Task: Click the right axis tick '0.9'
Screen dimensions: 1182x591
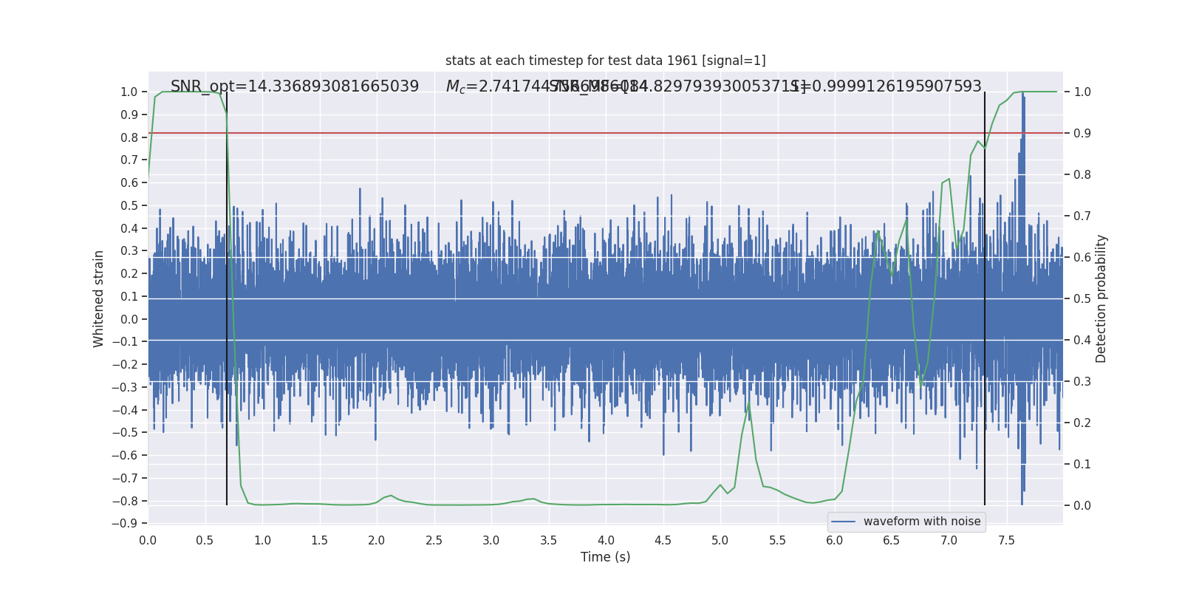Action: tap(1082, 133)
